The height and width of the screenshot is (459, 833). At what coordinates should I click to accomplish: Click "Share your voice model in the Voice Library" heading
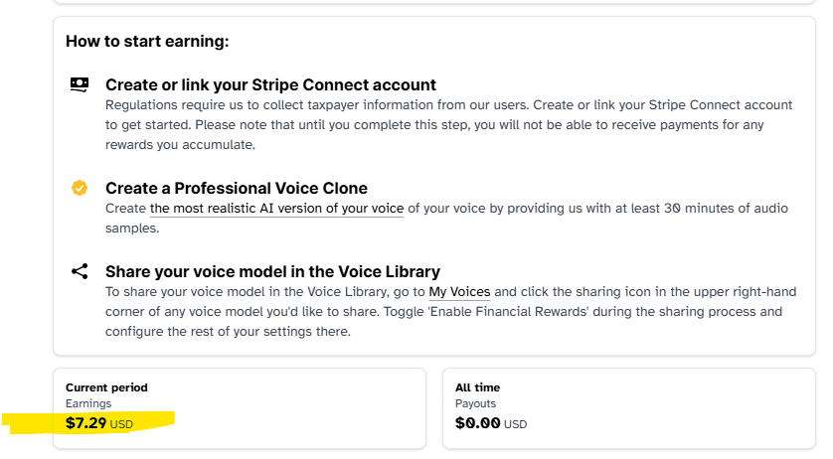(272, 271)
